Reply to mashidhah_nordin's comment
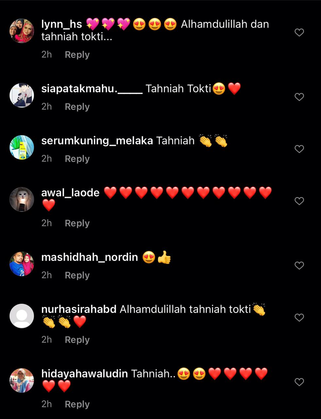Viewport: 321px width, 419px height. point(77,275)
